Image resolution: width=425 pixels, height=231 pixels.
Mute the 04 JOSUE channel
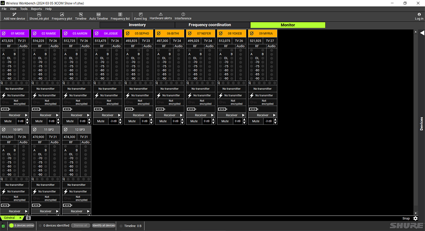pyautogui.click(x=101, y=121)
